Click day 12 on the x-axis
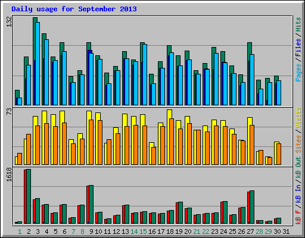305x238 pixels. coord(116,231)
